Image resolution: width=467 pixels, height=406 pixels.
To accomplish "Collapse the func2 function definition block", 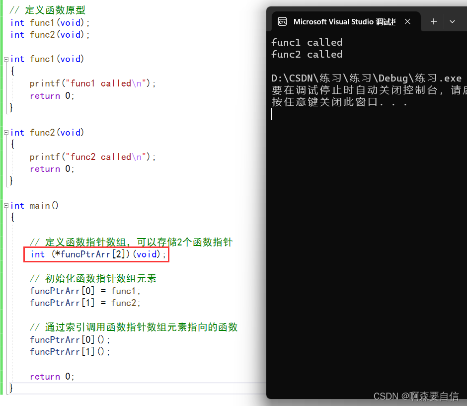I will 6,133.
